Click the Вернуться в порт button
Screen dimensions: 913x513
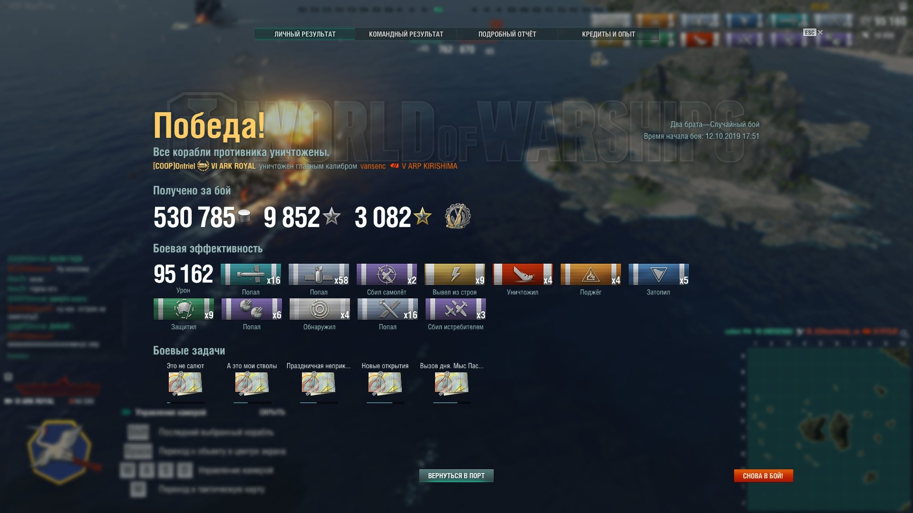(x=456, y=475)
